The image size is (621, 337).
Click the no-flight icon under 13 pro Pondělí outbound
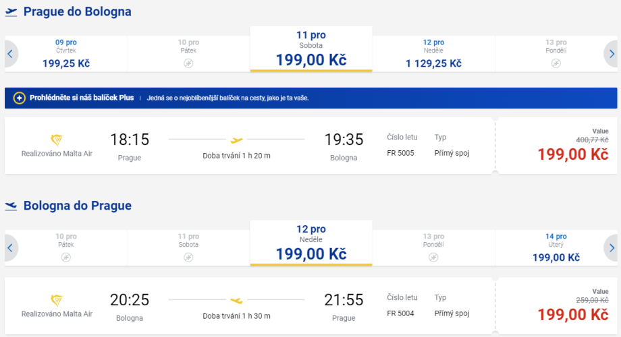(556, 63)
